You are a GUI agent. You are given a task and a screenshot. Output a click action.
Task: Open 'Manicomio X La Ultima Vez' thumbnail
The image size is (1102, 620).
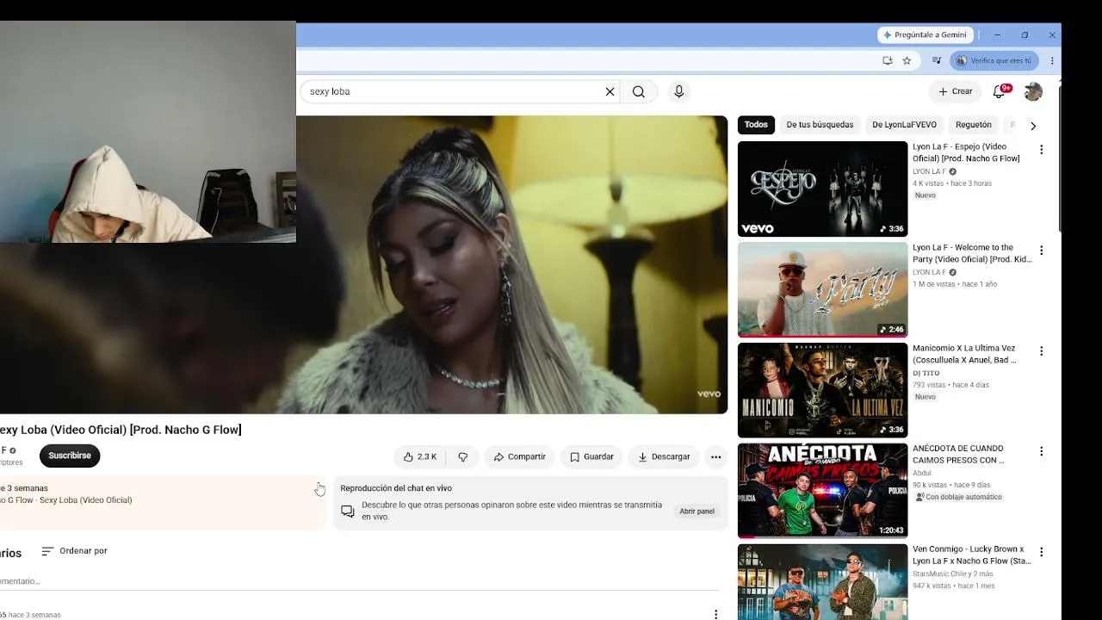[x=822, y=390]
